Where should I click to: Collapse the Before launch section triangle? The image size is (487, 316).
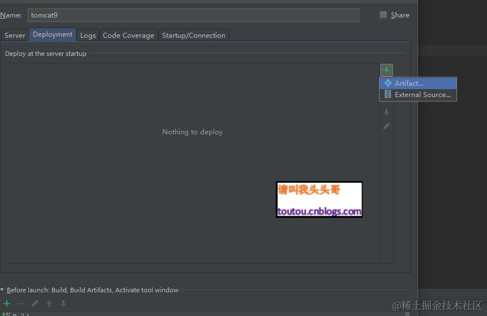(x=2, y=289)
